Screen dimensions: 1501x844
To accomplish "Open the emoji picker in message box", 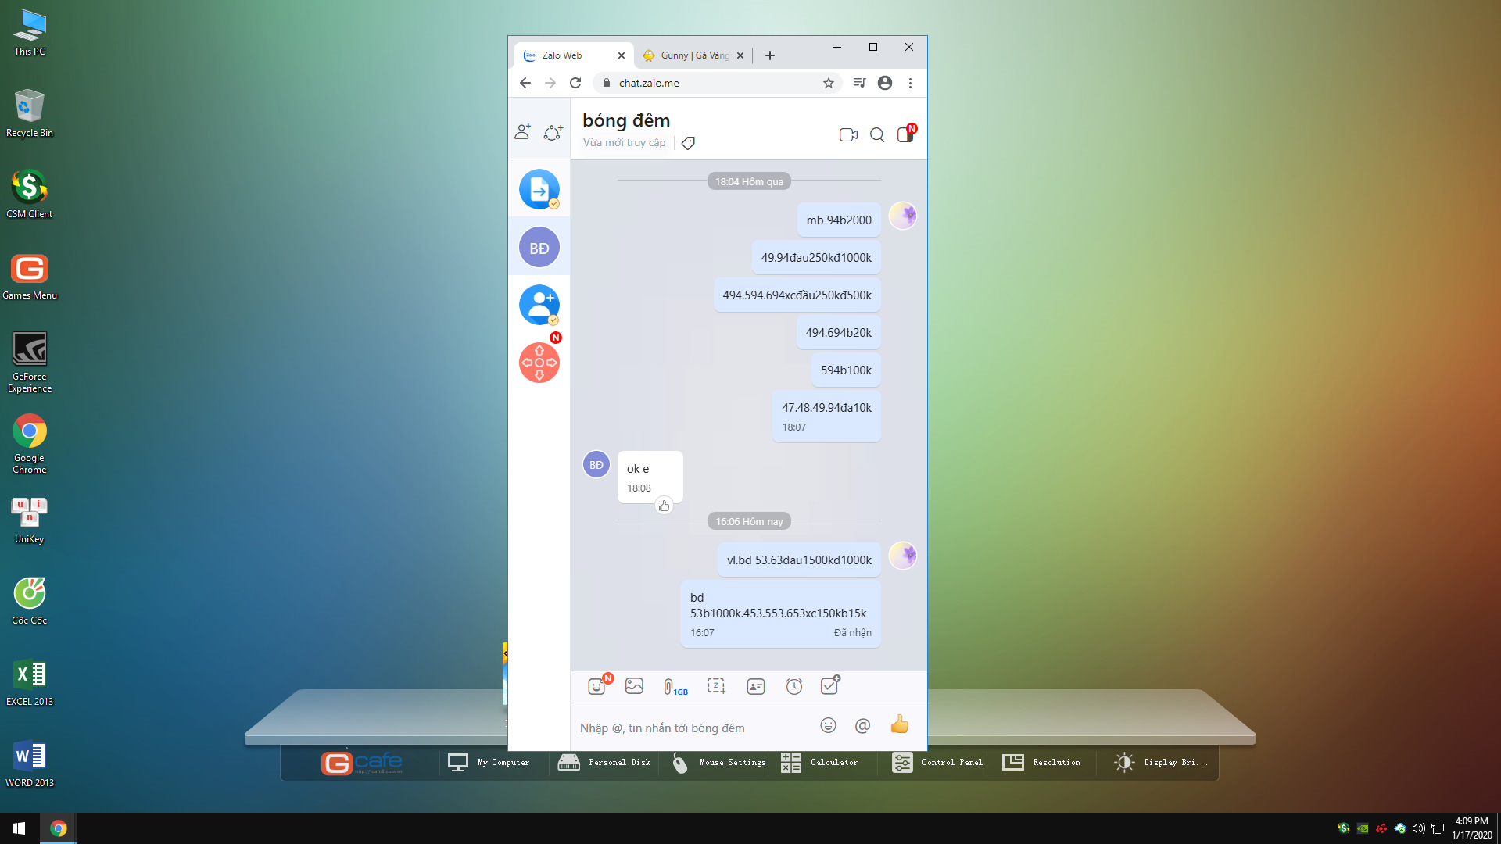I will [828, 725].
